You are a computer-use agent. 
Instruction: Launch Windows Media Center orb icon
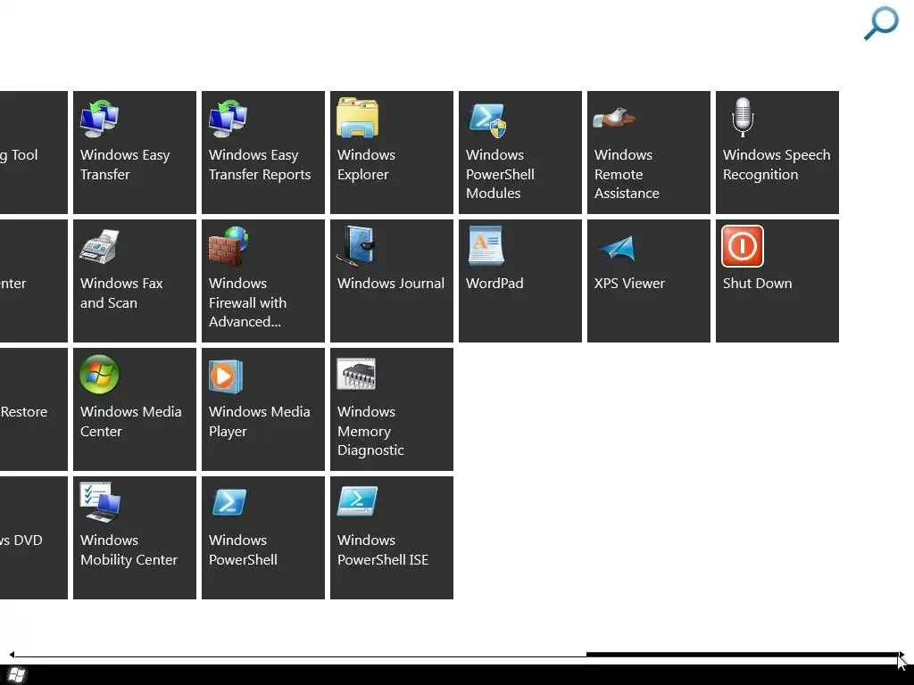tap(99, 375)
